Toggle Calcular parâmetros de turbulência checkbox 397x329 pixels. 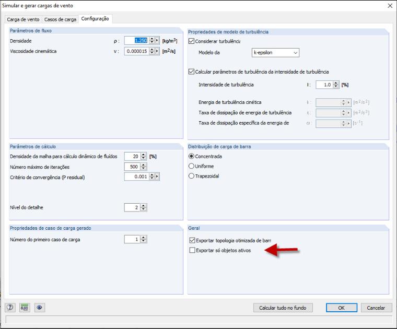191,72
